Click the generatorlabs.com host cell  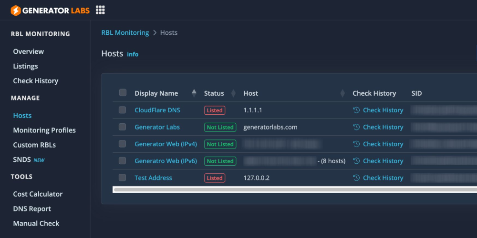[x=270, y=127]
